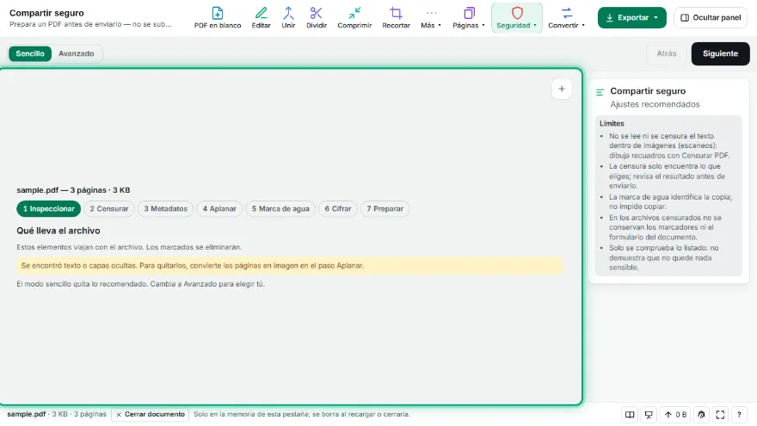Go to the next step with Siguiente
Viewport: 757px width, 426px height.
pos(720,53)
